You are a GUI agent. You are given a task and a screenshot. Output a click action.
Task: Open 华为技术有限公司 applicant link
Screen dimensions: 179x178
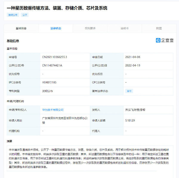(53, 110)
